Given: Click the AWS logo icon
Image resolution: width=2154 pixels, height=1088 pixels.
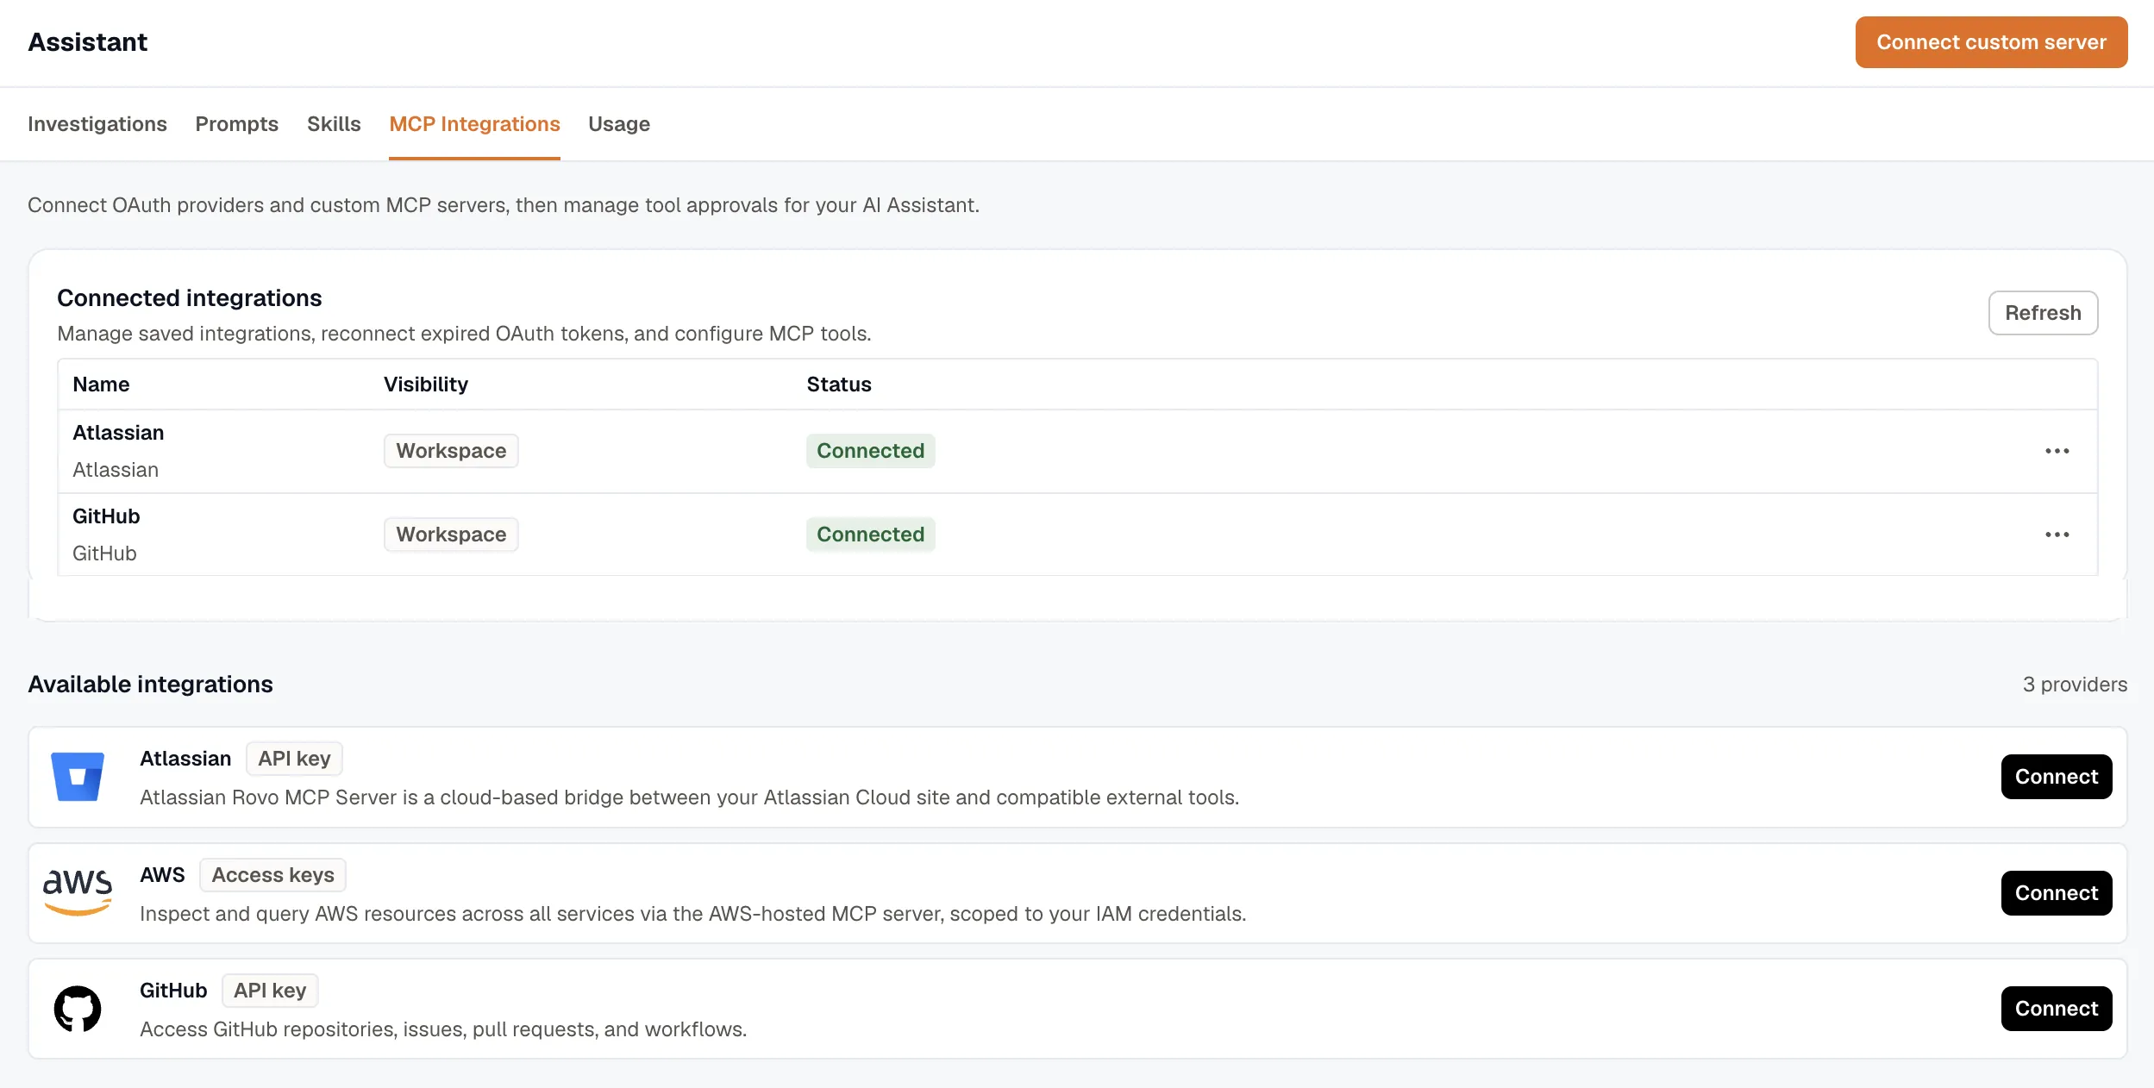Looking at the screenshot, I should 78,892.
